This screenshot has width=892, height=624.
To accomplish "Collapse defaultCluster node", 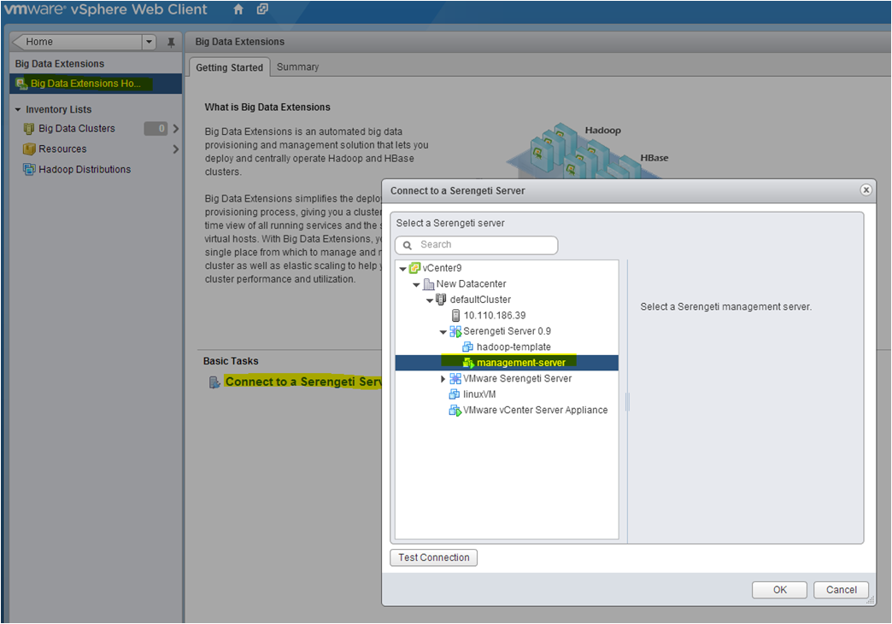I will pyautogui.click(x=430, y=300).
